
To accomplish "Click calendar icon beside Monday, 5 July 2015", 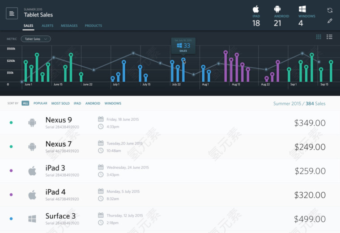I will click(101, 191).
